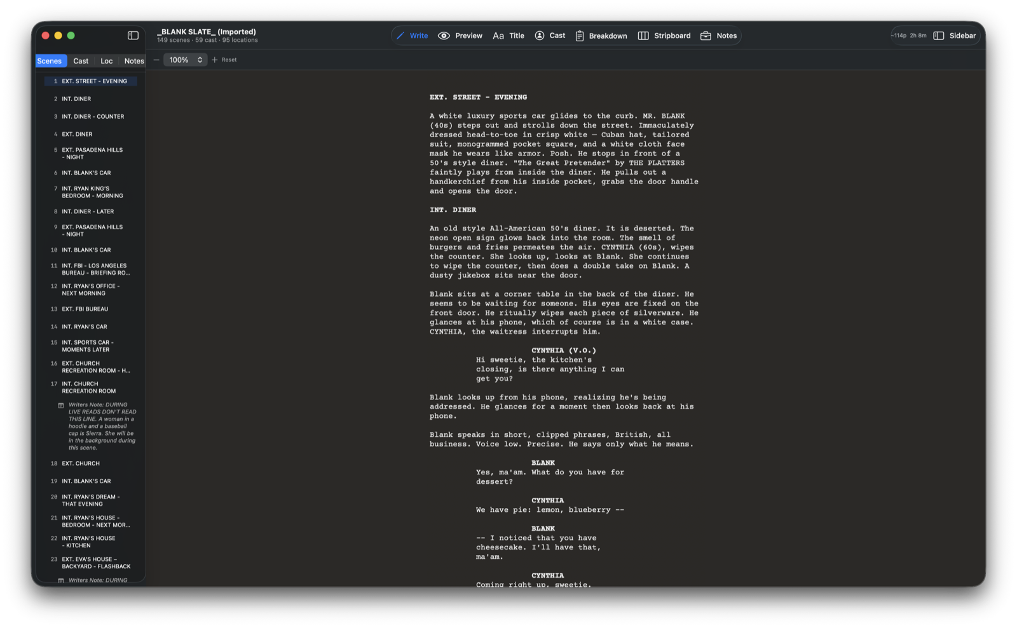This screenshot has height=628, width=1017.
Task: Click Reset zoom
Action: [229, 60]
